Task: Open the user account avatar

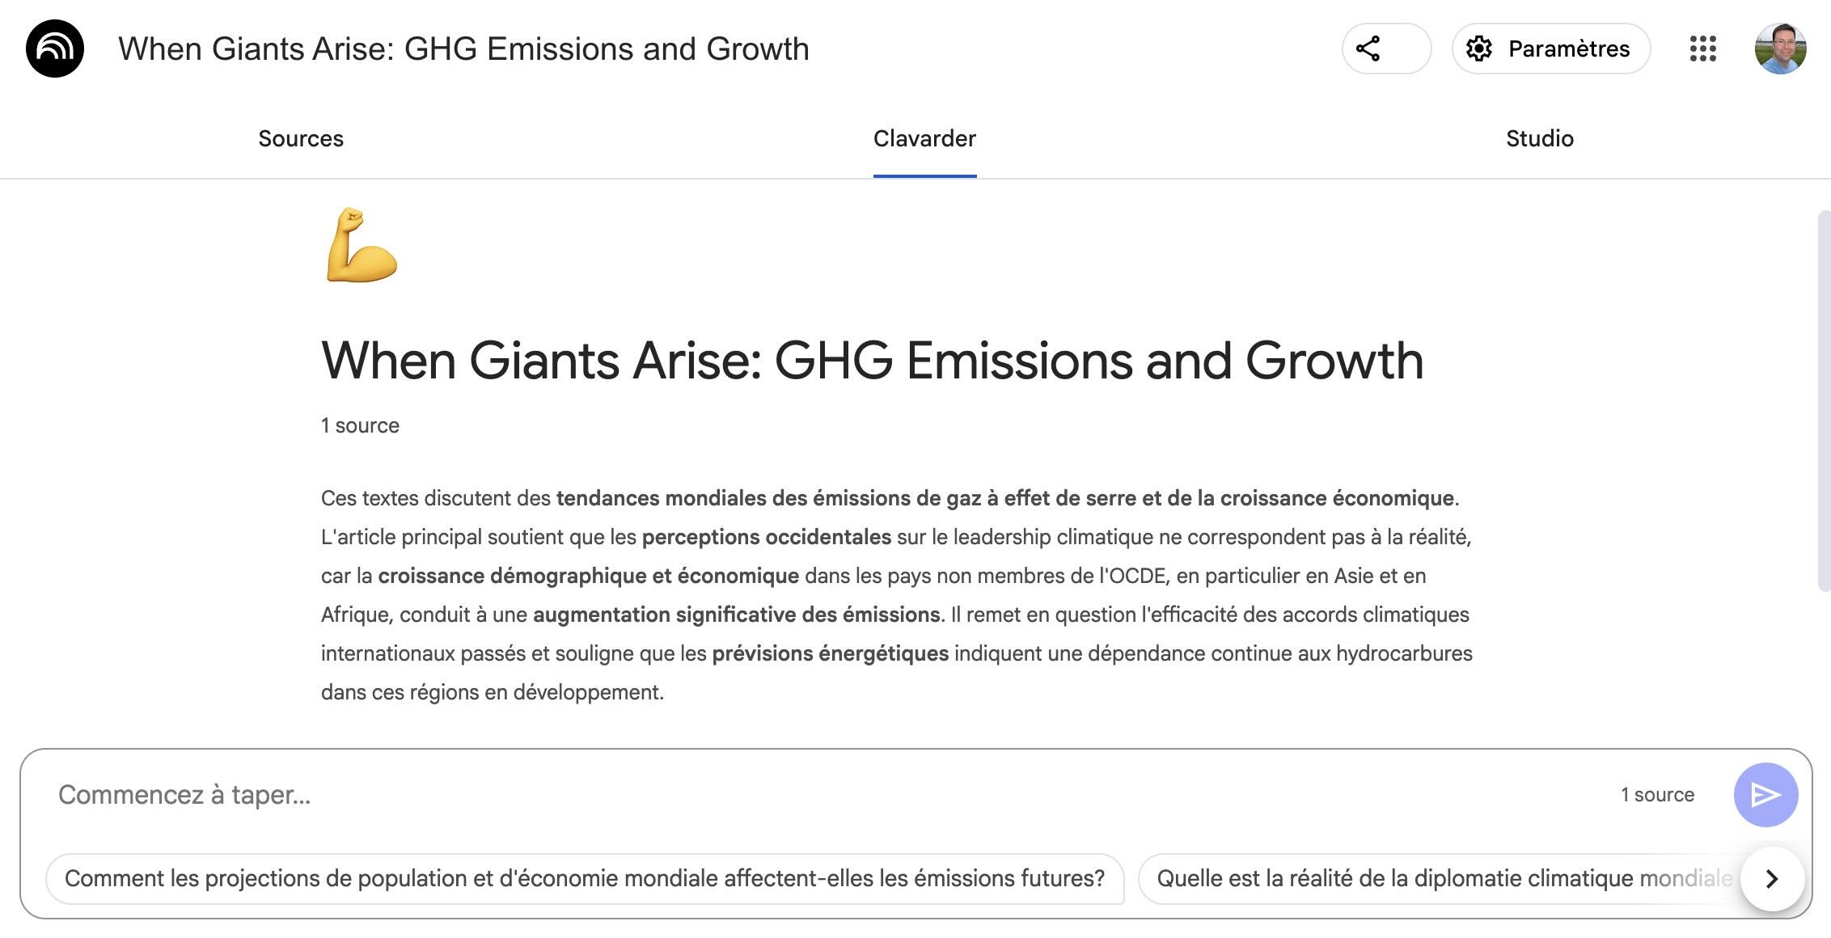Action: (1780, 49)
